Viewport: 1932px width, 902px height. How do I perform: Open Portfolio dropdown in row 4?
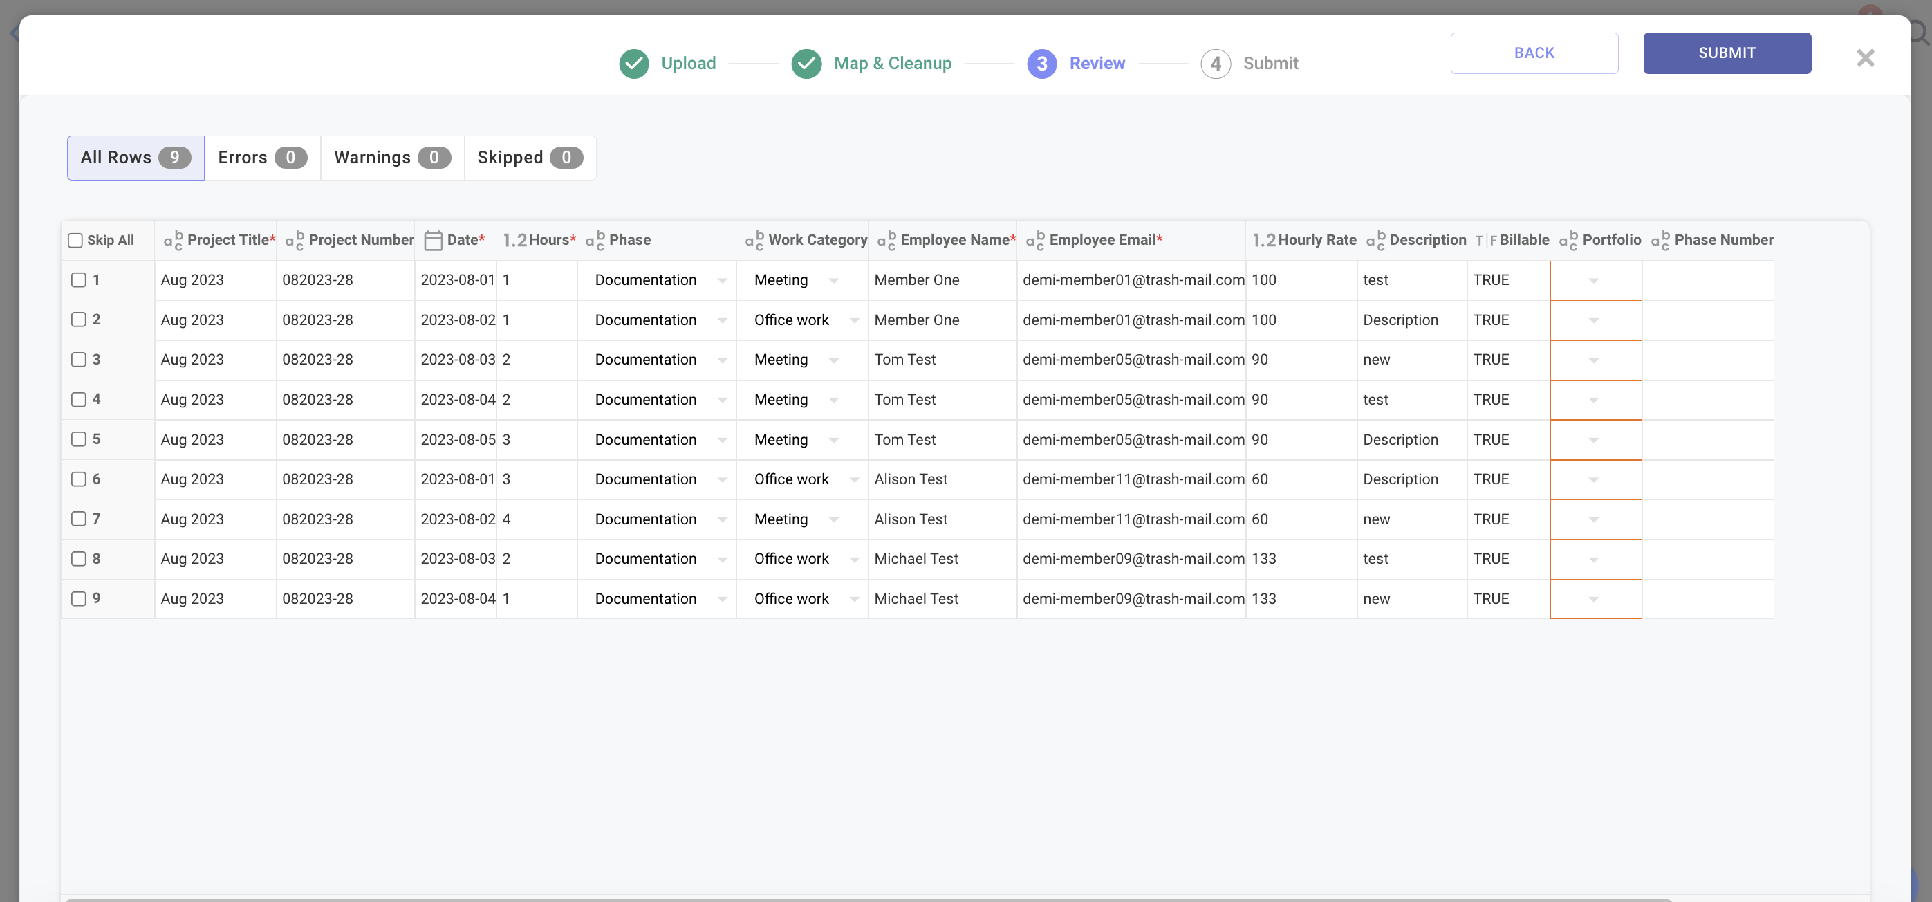tap(1594, 400)
